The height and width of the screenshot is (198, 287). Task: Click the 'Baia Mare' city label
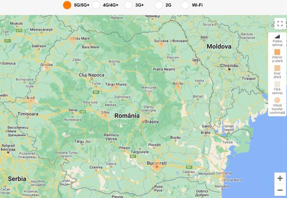click(90, 47)
